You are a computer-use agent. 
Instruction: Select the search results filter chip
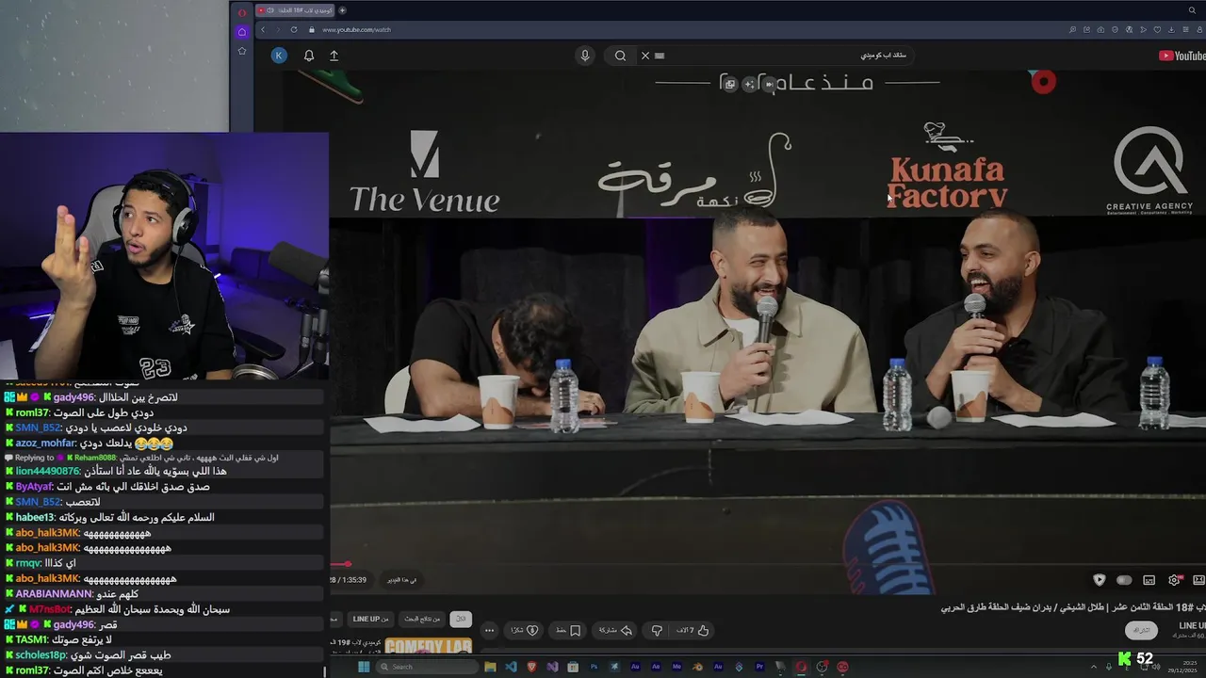coord(422,619)
